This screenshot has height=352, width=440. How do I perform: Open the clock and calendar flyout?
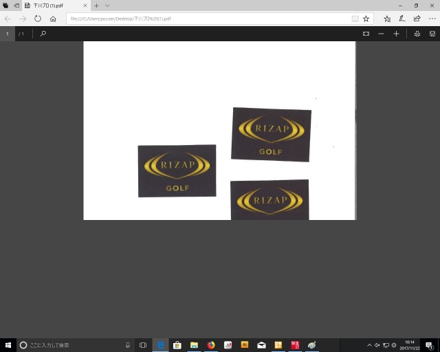[410, 345]
